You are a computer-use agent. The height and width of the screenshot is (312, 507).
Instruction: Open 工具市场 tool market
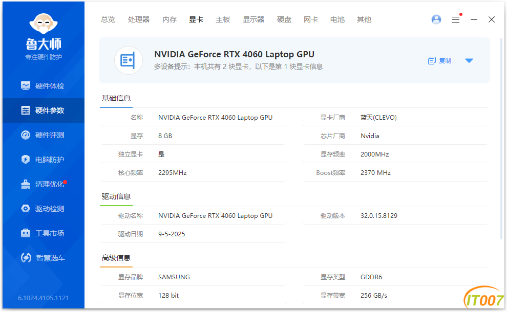click(43, 233)
